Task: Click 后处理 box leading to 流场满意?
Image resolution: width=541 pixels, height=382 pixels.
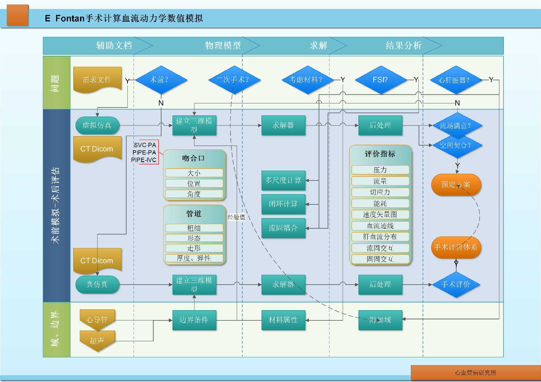Action: [380, 125]
